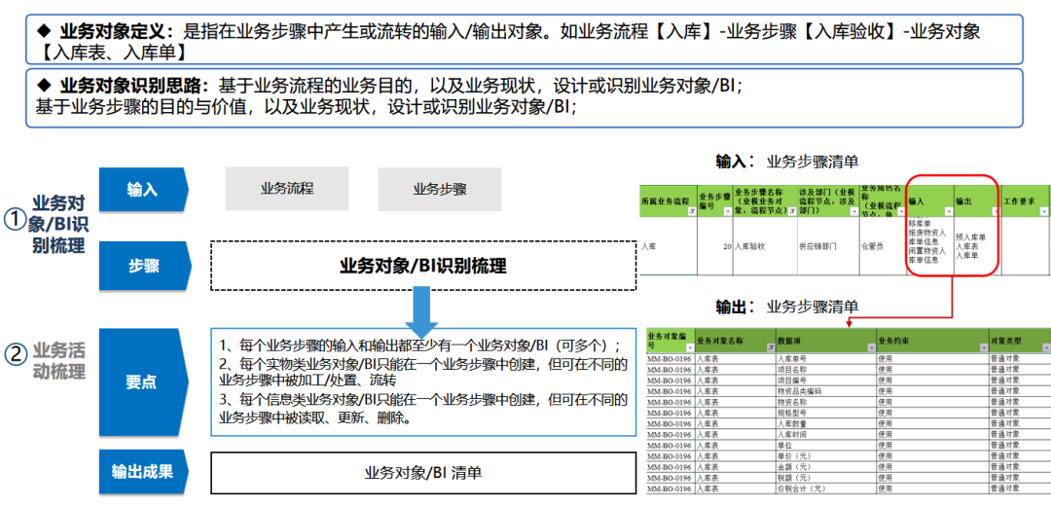Click the circled number 1 icon

pyautogui.click(x=15, y=222)
